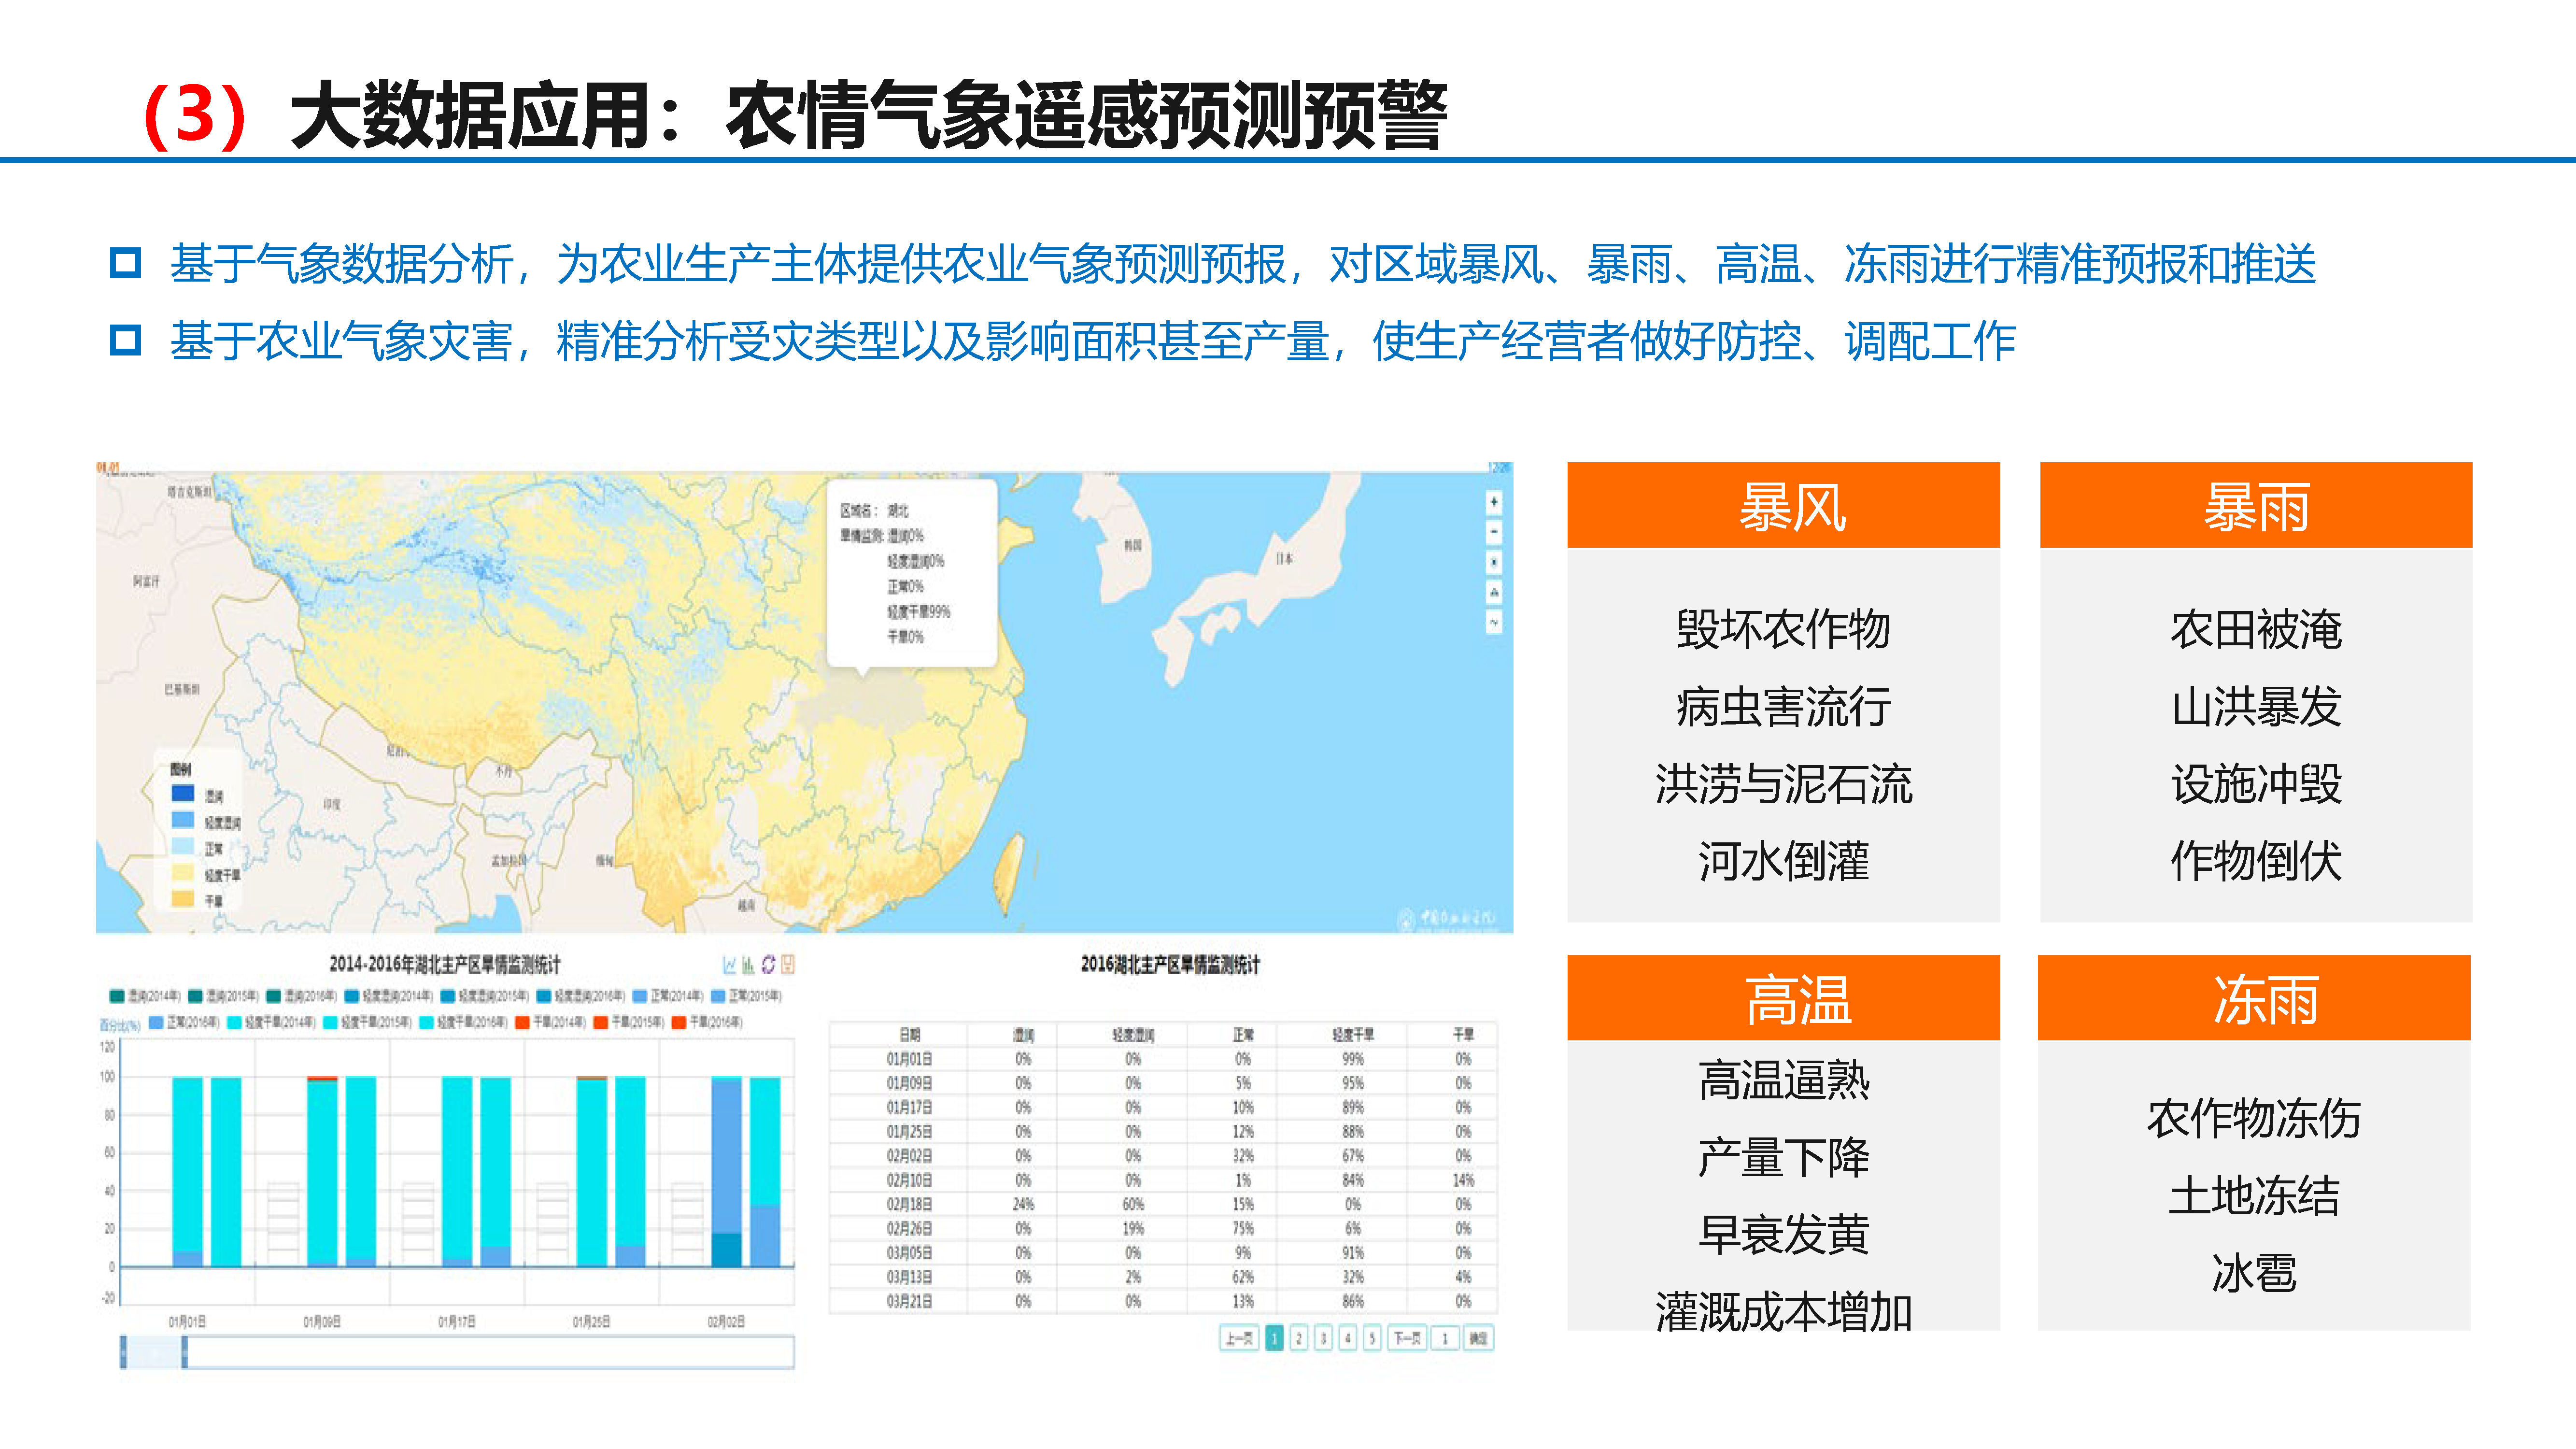
Task: Click the 轻度干旱 yellow legend swatch on map
Action: 183,873
